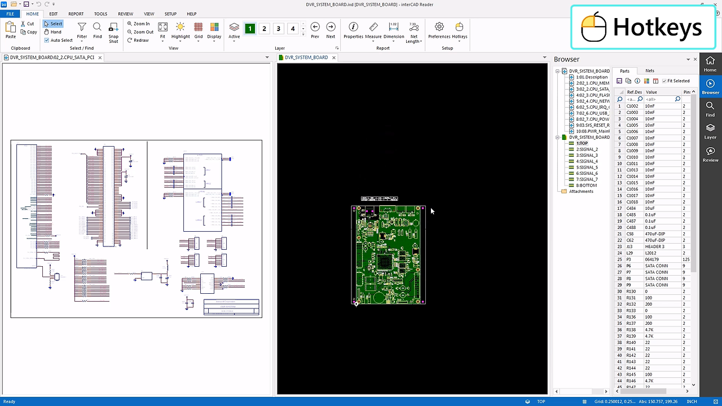Viewport: 722px width, 406px height.
Task: Select part C1004 in the parts list
Action: pos(632,119)
